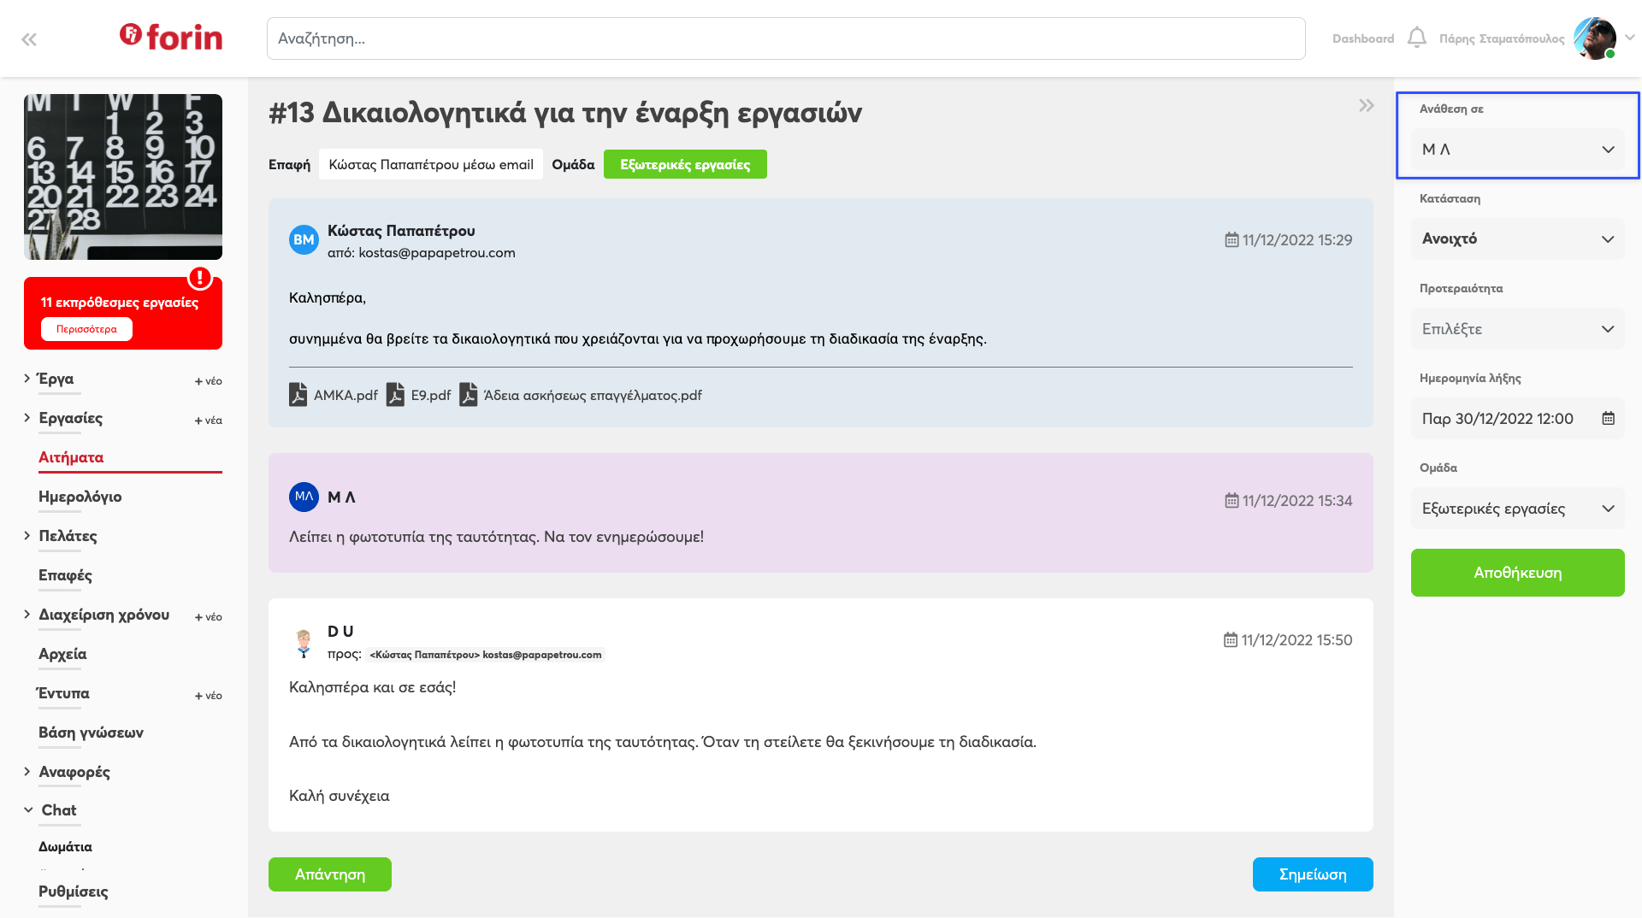Open Αιτήματα in the sidebar
Image resolution: width=1642 pixels, height=918 pixels.
71,457
